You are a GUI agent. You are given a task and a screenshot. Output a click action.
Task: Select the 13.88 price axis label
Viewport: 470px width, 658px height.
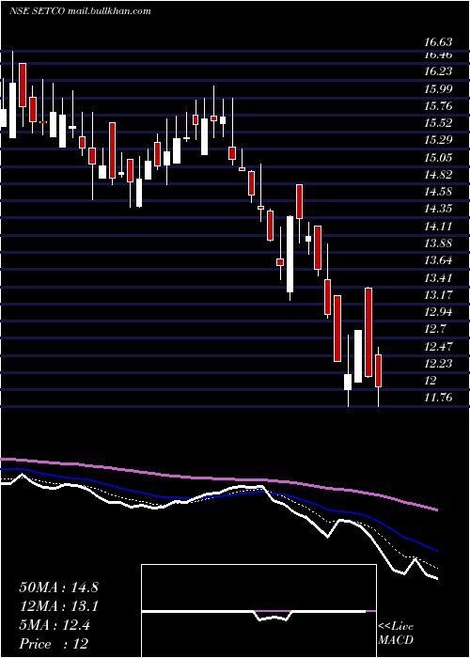point(438,243)
